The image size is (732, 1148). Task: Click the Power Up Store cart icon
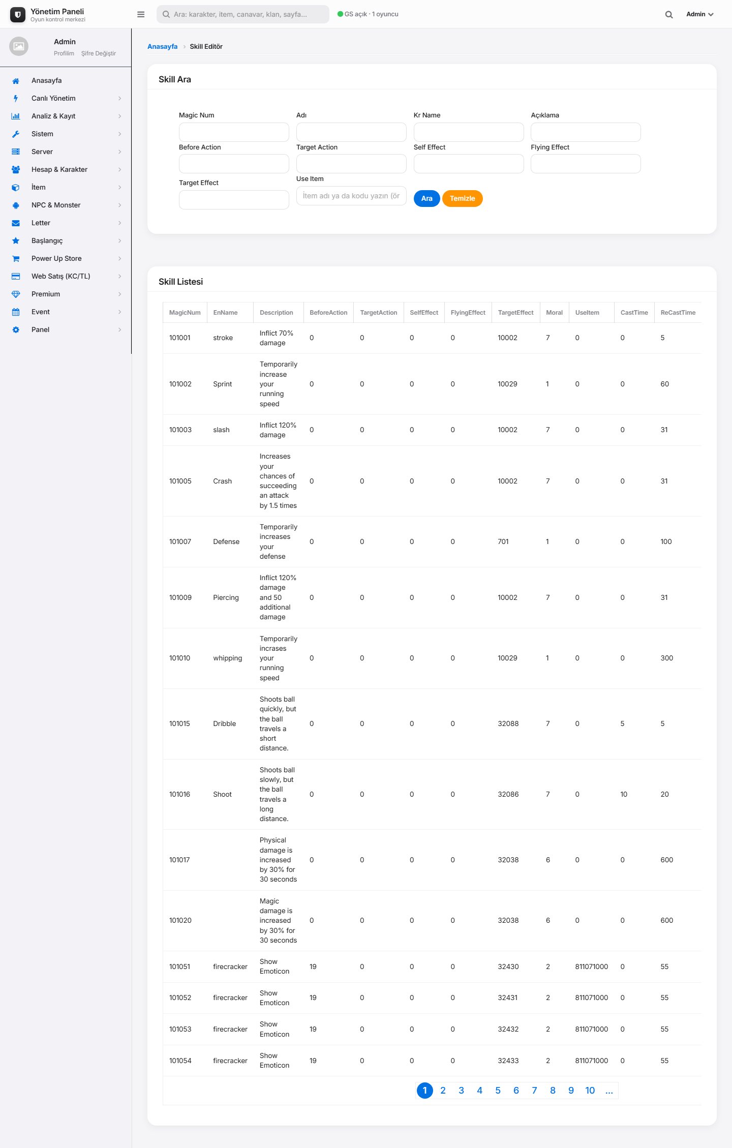pos(16,259)
